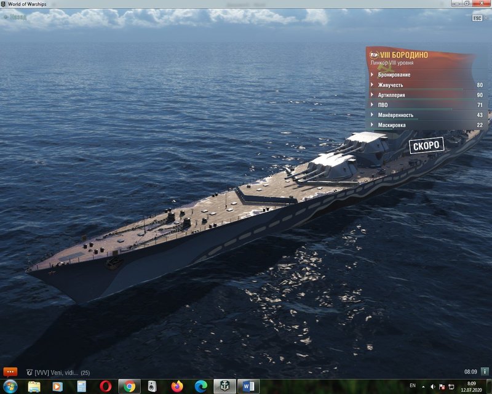Click the ESC button at top right
This screenshot has width=492, height=394.
click(477, 18)
